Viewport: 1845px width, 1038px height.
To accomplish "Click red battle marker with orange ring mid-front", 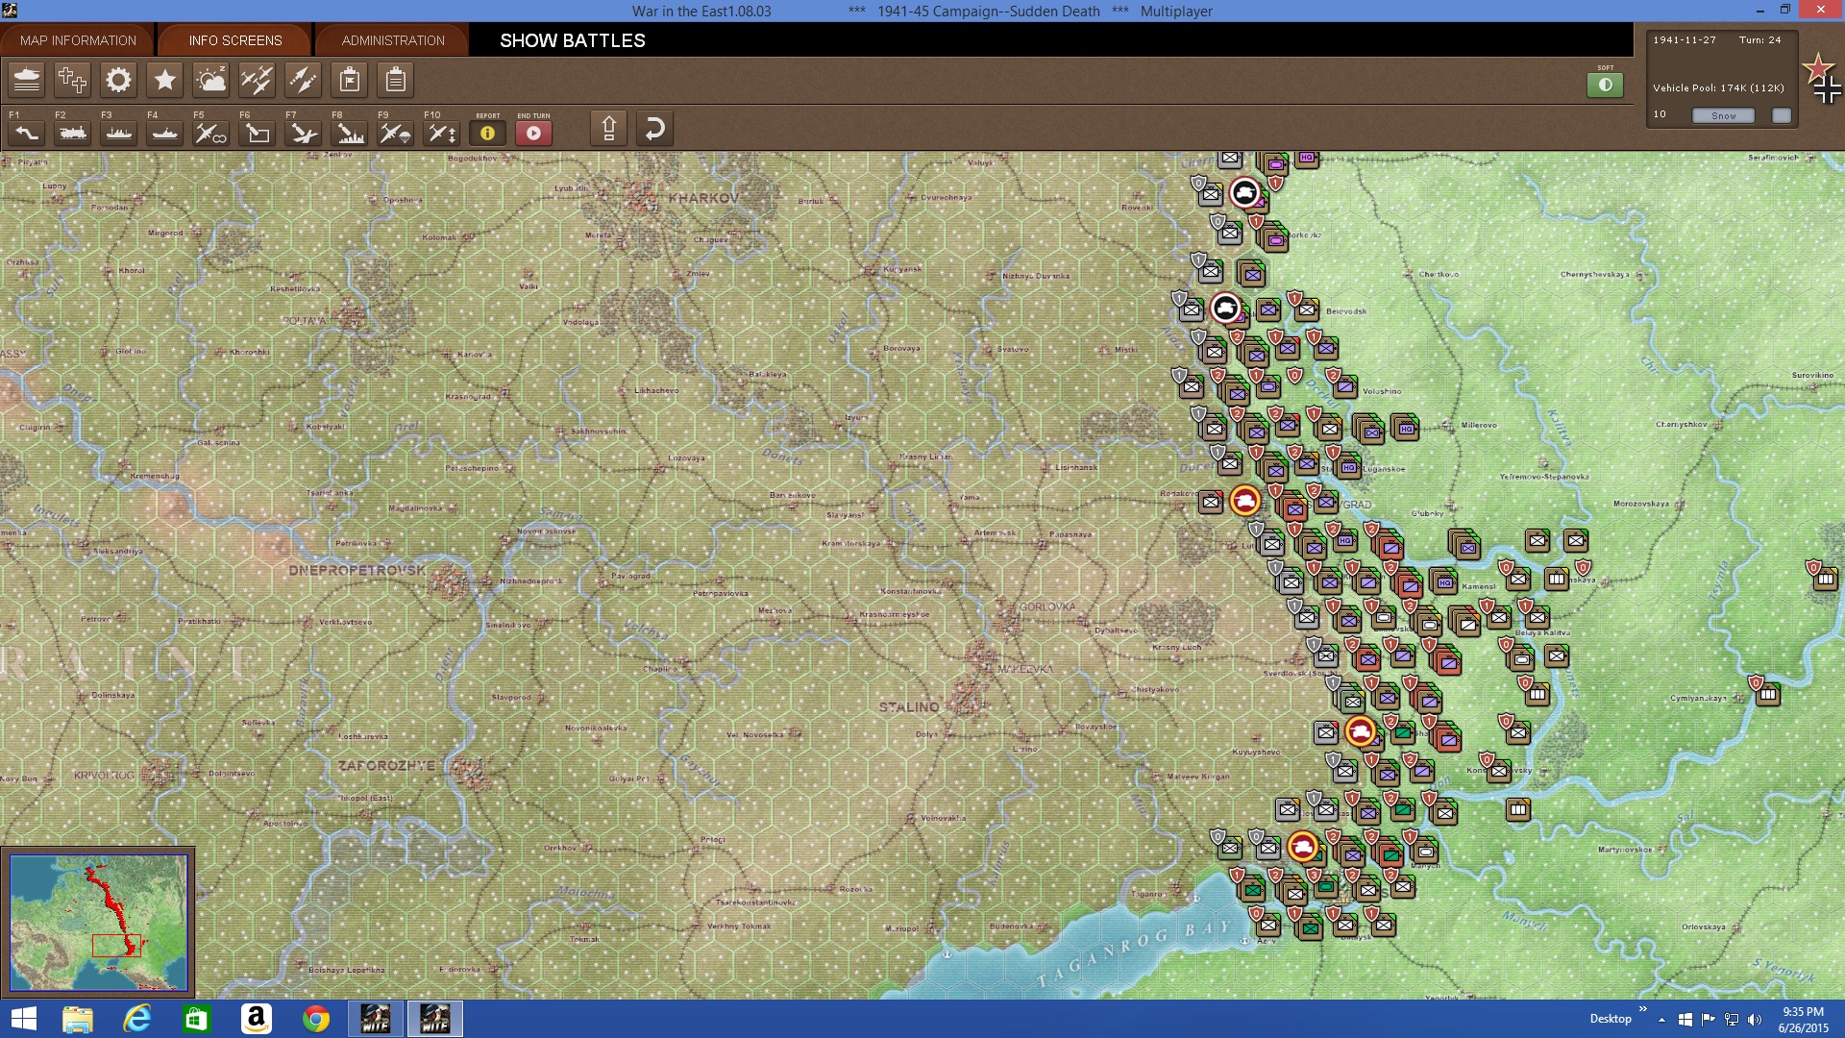I will (x=1360, y=731).
